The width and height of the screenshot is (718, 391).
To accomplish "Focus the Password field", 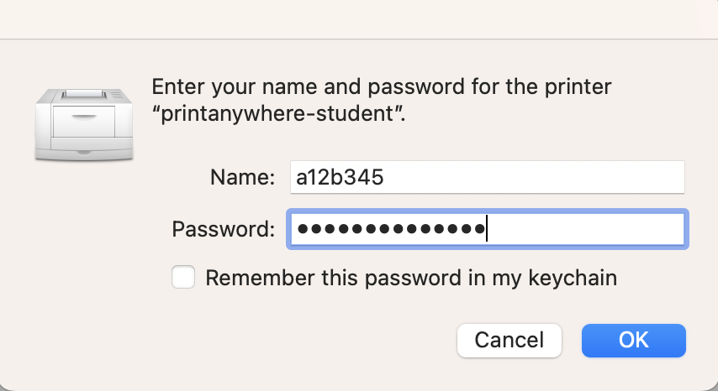I will coord(487,229).
